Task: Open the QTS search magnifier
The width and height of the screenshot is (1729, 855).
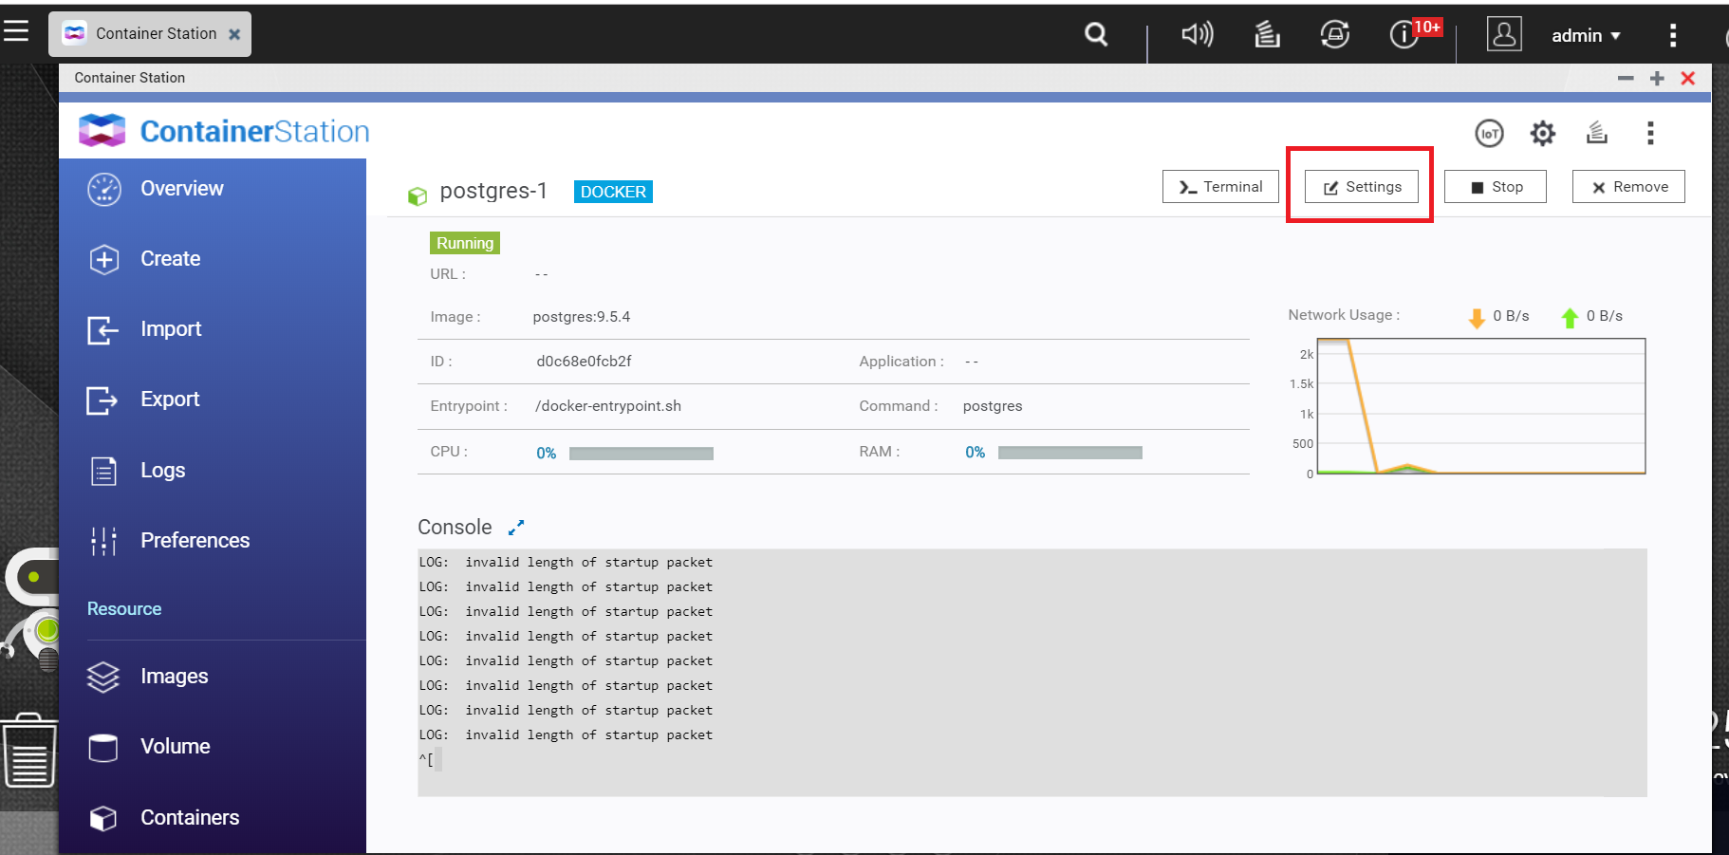Action: [x=1096, y=34]
